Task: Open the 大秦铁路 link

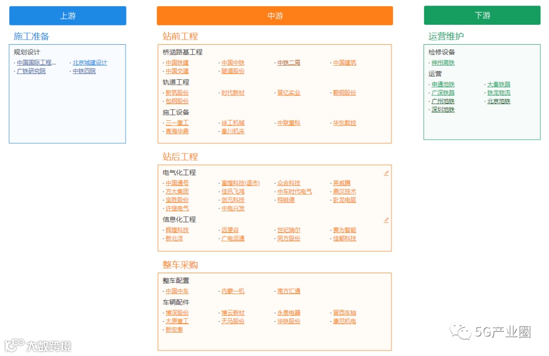Action: point(499,84)
